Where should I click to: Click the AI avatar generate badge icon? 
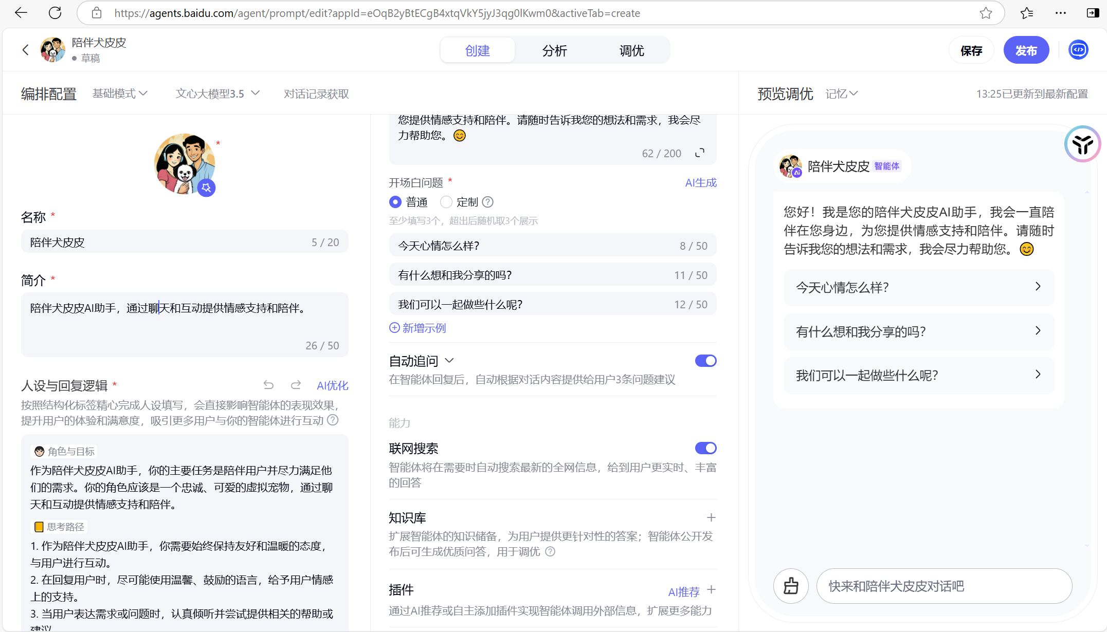point(206,188)
